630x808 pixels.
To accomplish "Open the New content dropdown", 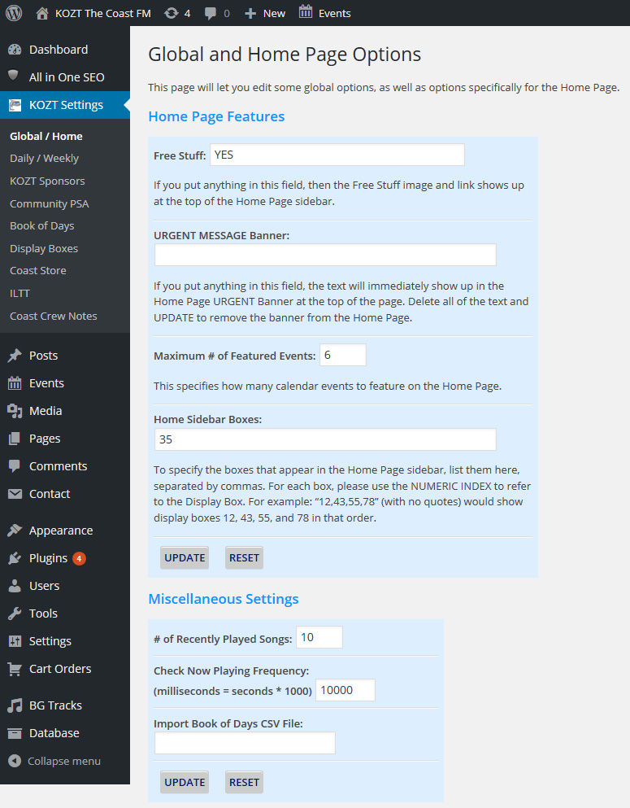I will pyautogui.click(x=265, y=13).
